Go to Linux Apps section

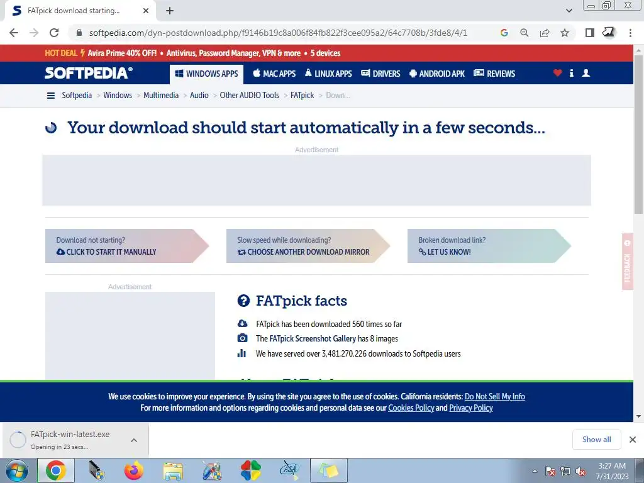[x=328, y=74]
